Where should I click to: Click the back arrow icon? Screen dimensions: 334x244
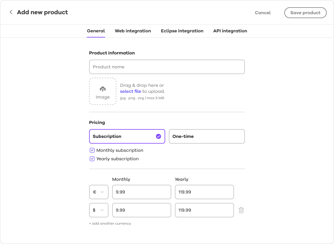coord(11,12)
